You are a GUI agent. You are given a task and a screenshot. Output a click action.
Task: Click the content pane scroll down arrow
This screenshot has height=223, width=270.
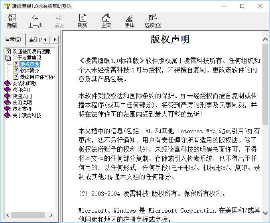point(265,213)
